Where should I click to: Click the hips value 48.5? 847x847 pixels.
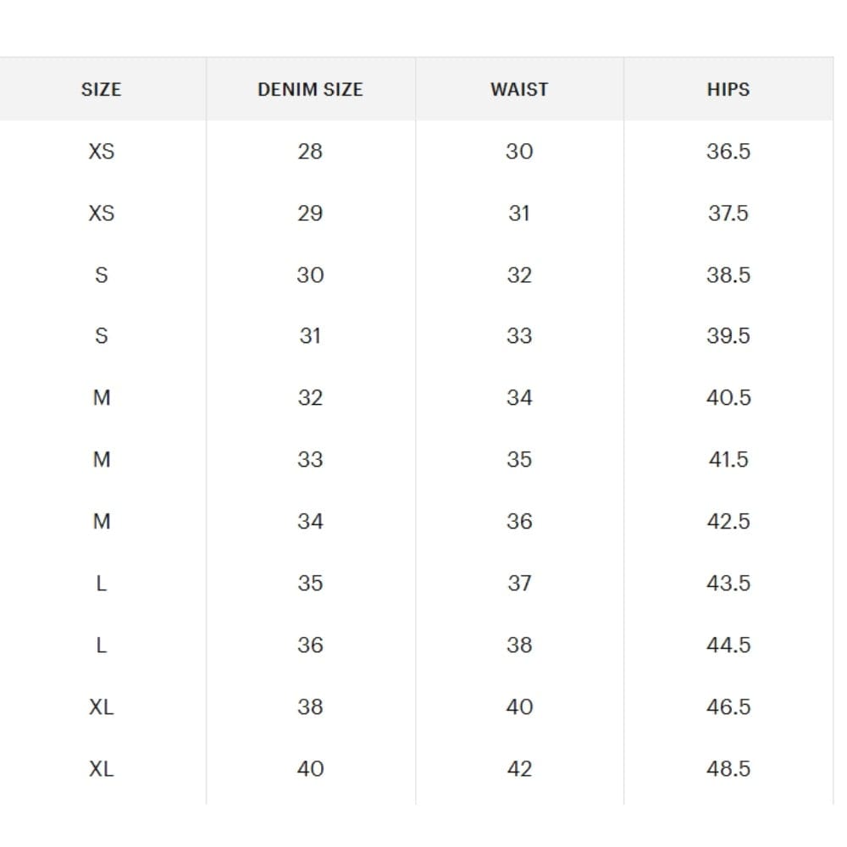click(x=728, y=769)
